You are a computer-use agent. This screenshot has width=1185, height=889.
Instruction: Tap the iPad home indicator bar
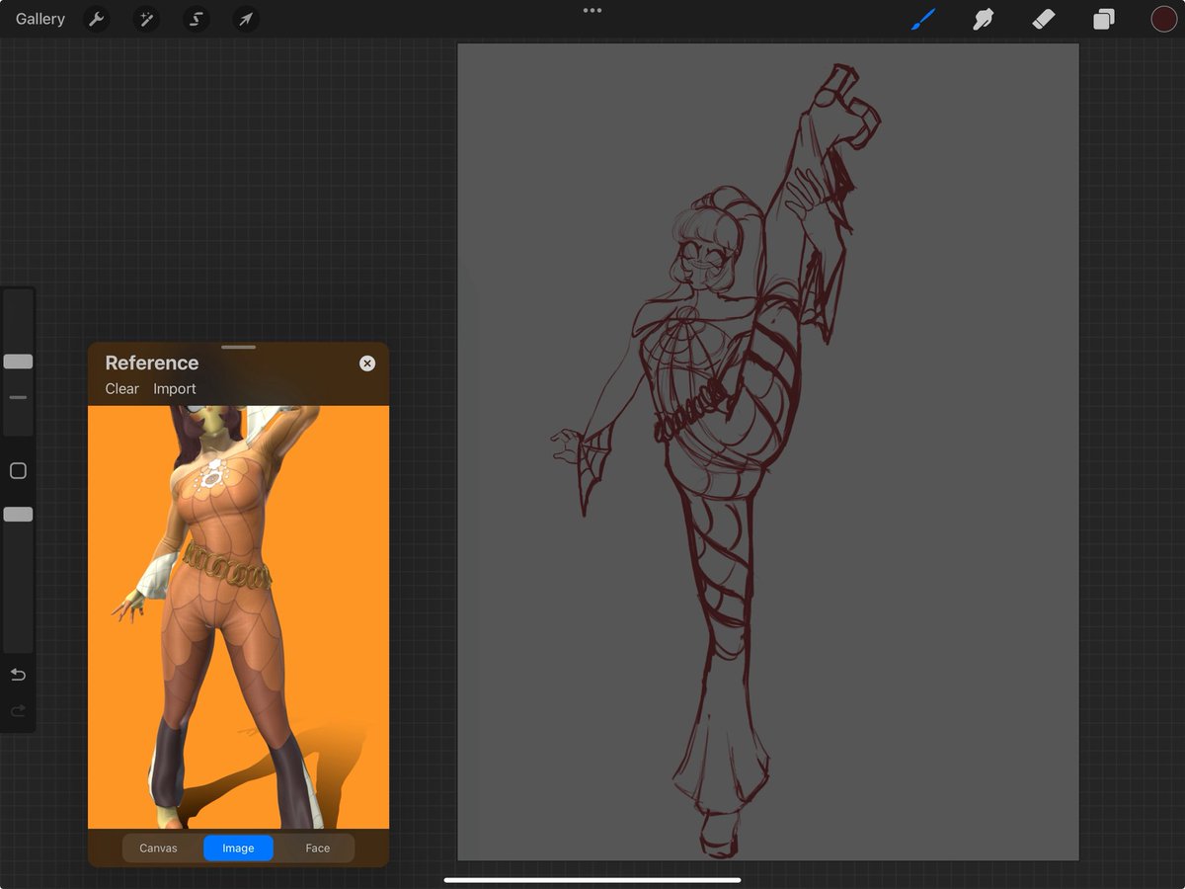[x=592, y=879]
